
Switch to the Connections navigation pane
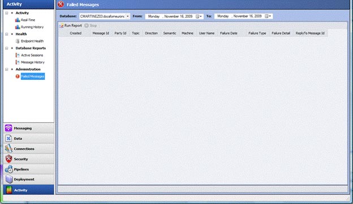(x=29, y=148)
